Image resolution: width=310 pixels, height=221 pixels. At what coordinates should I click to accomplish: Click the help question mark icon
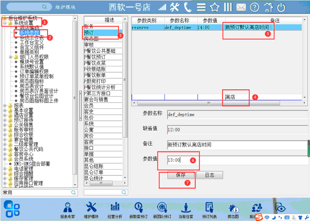pyautogui.click(x=255, y=8)
